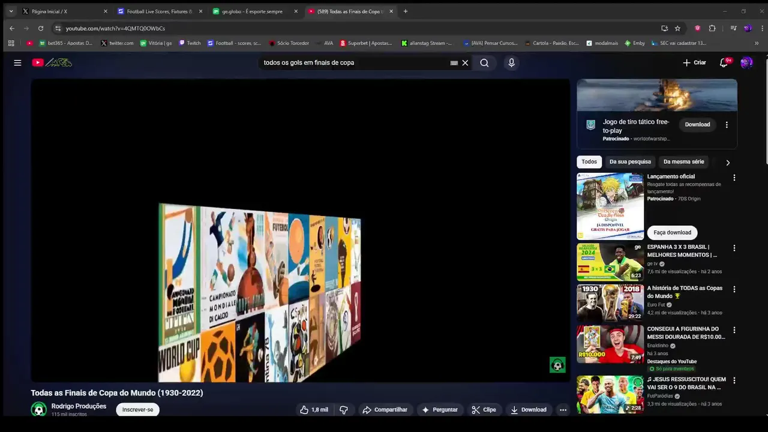Subscribe using the Inscrever-se button
The width and height of the screenshot is (768, 432).
click(x=137, y=410)
